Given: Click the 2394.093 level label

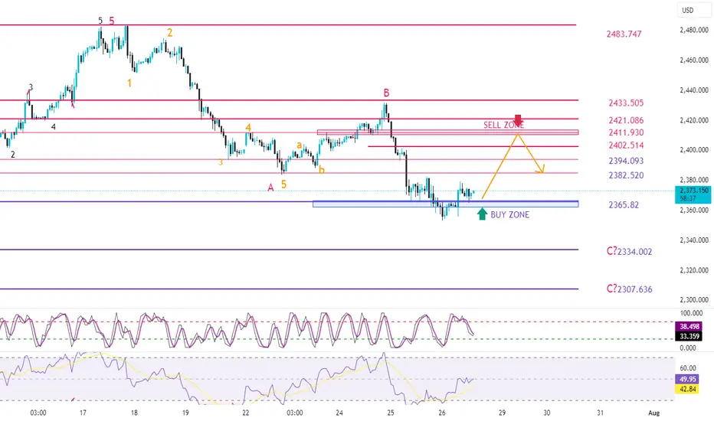Looking at the screenshot, I should pos(626,161).
